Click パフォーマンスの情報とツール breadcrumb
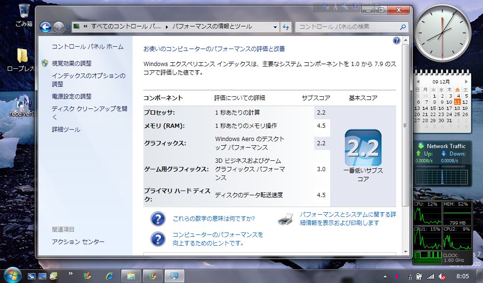The height and width of the screenshot is (283, 483). [x=212, y=27]
